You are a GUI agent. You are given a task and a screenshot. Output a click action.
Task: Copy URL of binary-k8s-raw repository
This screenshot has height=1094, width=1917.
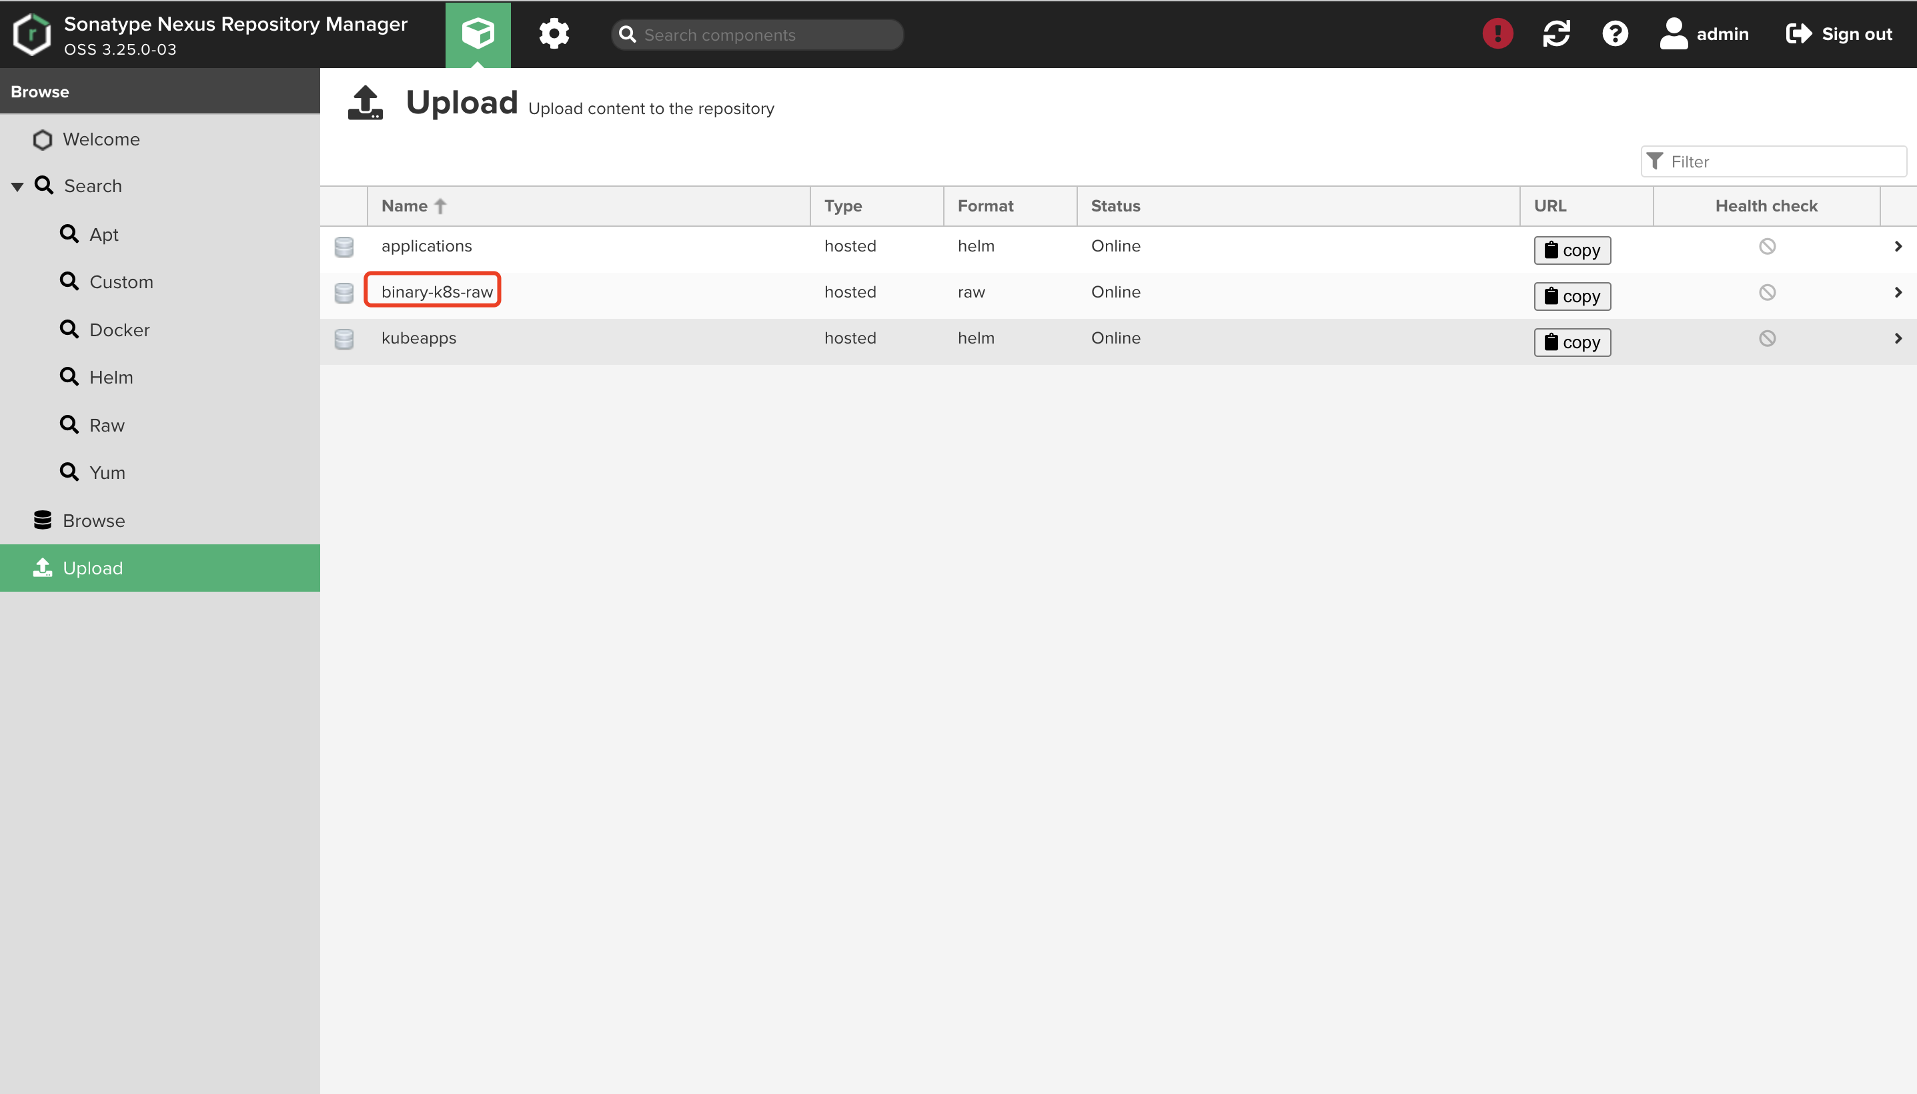coord(1572,296)
